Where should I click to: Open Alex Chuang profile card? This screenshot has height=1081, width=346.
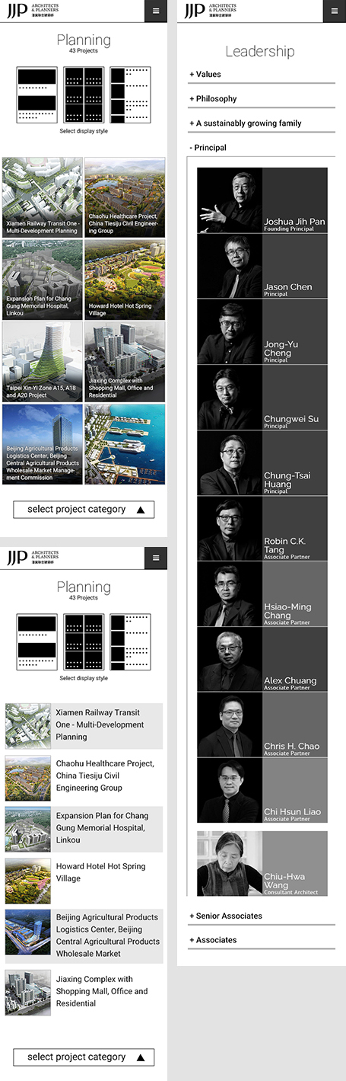click(x=262, y=660)
